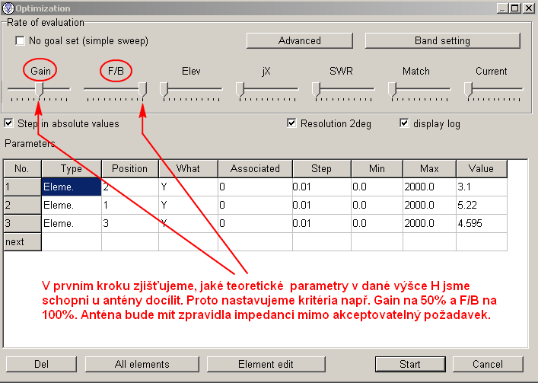The height and width of the screenshot is (383, 538).
Task: Click the Elev slider thumb
Action: tap(164, 90)
